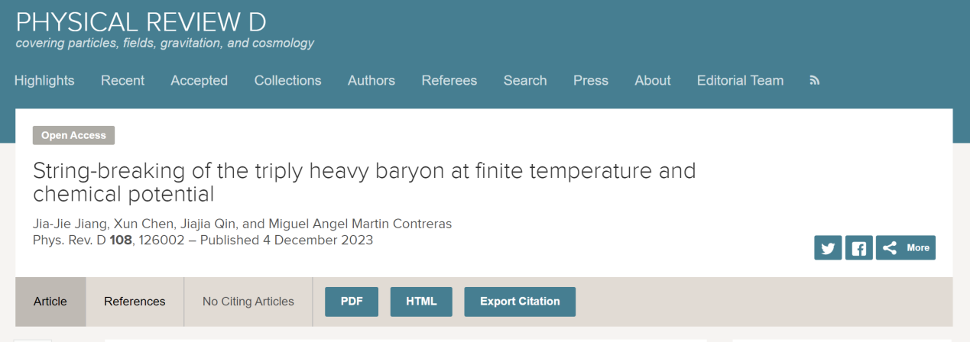Open the Accepted papers page
Viewport: 970px width, 342px height.
[x=199, y=80]
